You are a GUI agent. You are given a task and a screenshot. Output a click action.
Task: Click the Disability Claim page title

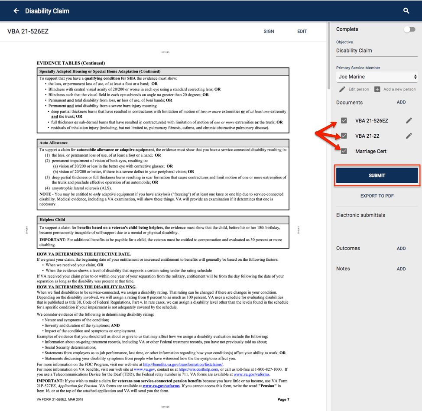click(x=47, y=11)
